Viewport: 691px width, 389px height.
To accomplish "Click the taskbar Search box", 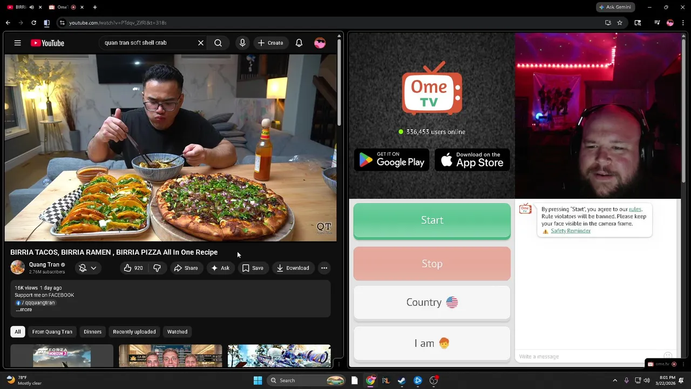I will pos(306,380).
